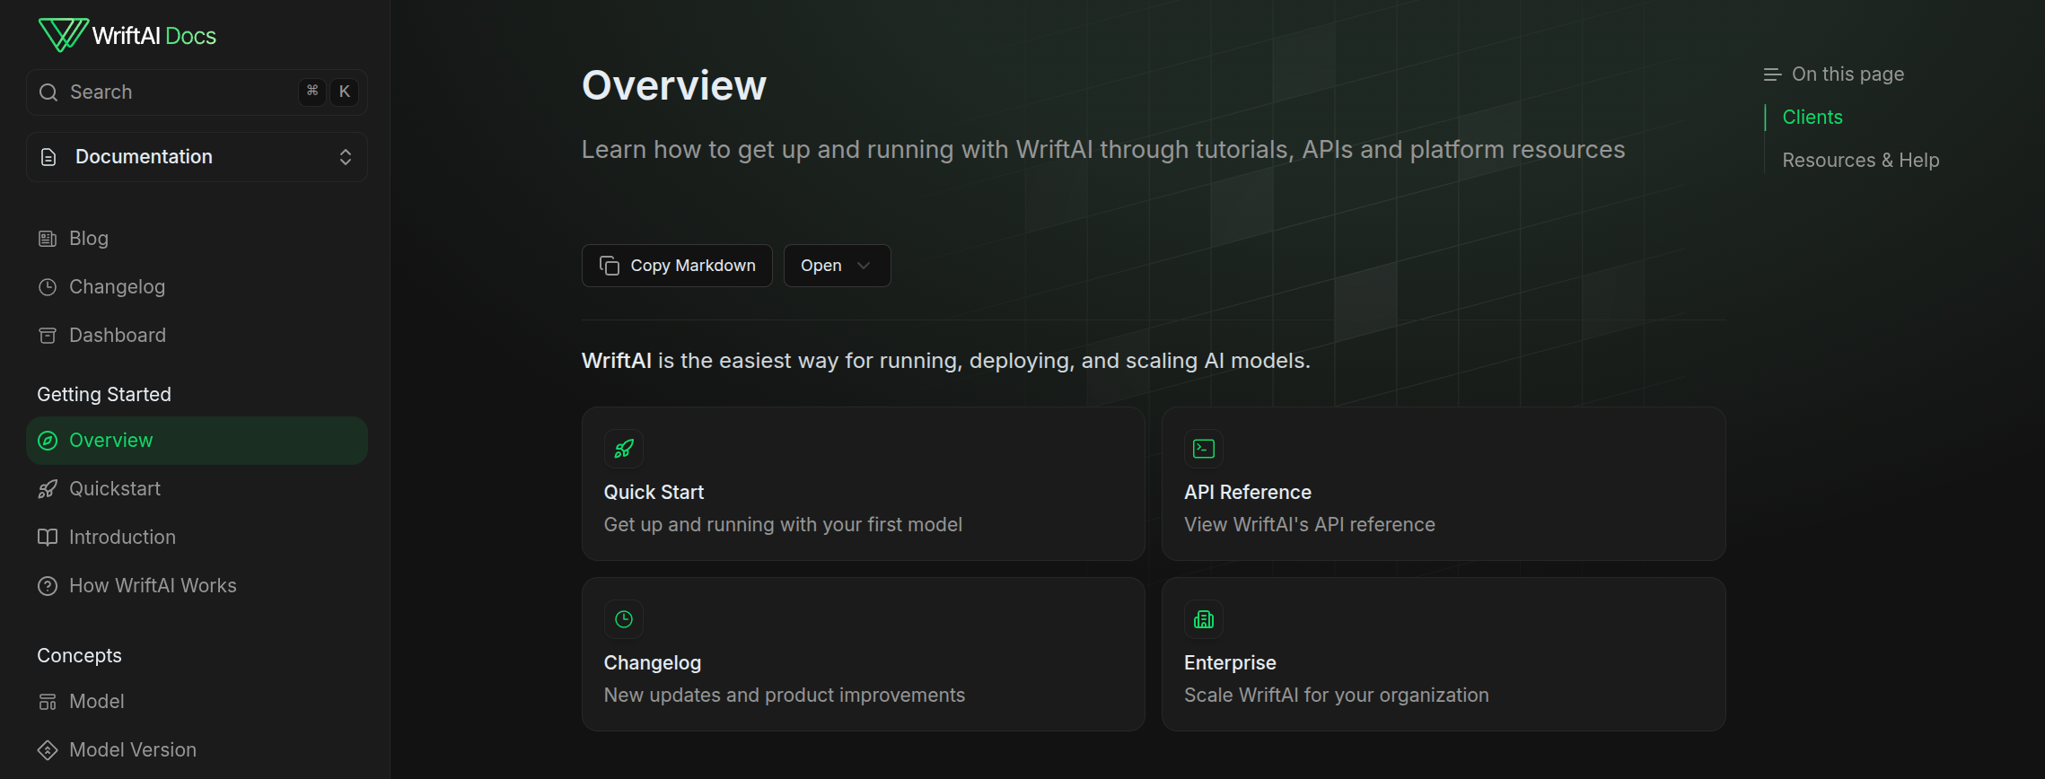The image size is (2045, 779).
Task: Open the Open dropdown menu
Action: (x=838, y=266)
